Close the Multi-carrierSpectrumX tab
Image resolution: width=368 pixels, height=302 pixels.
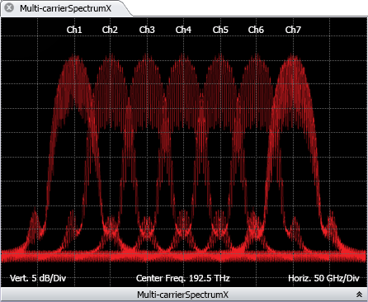point(9,7)
